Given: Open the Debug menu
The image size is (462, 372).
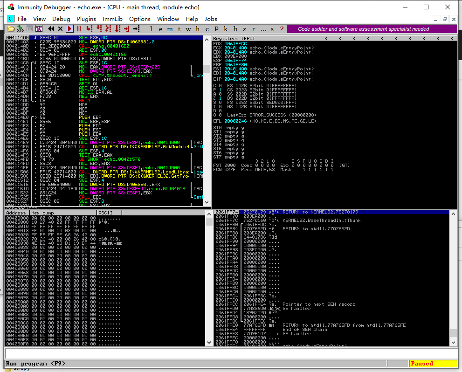Looking at the screenshot, I should (x=61, y=19).
